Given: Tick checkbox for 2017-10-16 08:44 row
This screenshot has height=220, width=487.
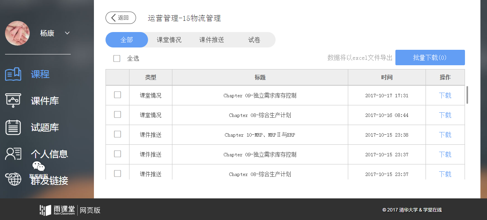Looking at the screenshot, I should pos(117,115).
